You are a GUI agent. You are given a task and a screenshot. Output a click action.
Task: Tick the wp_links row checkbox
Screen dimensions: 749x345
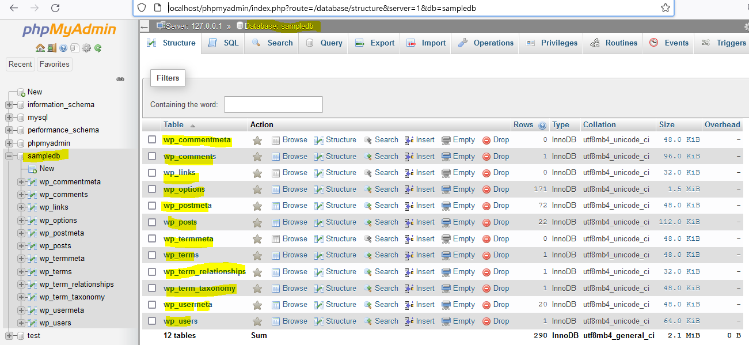(x=152, y=172)
